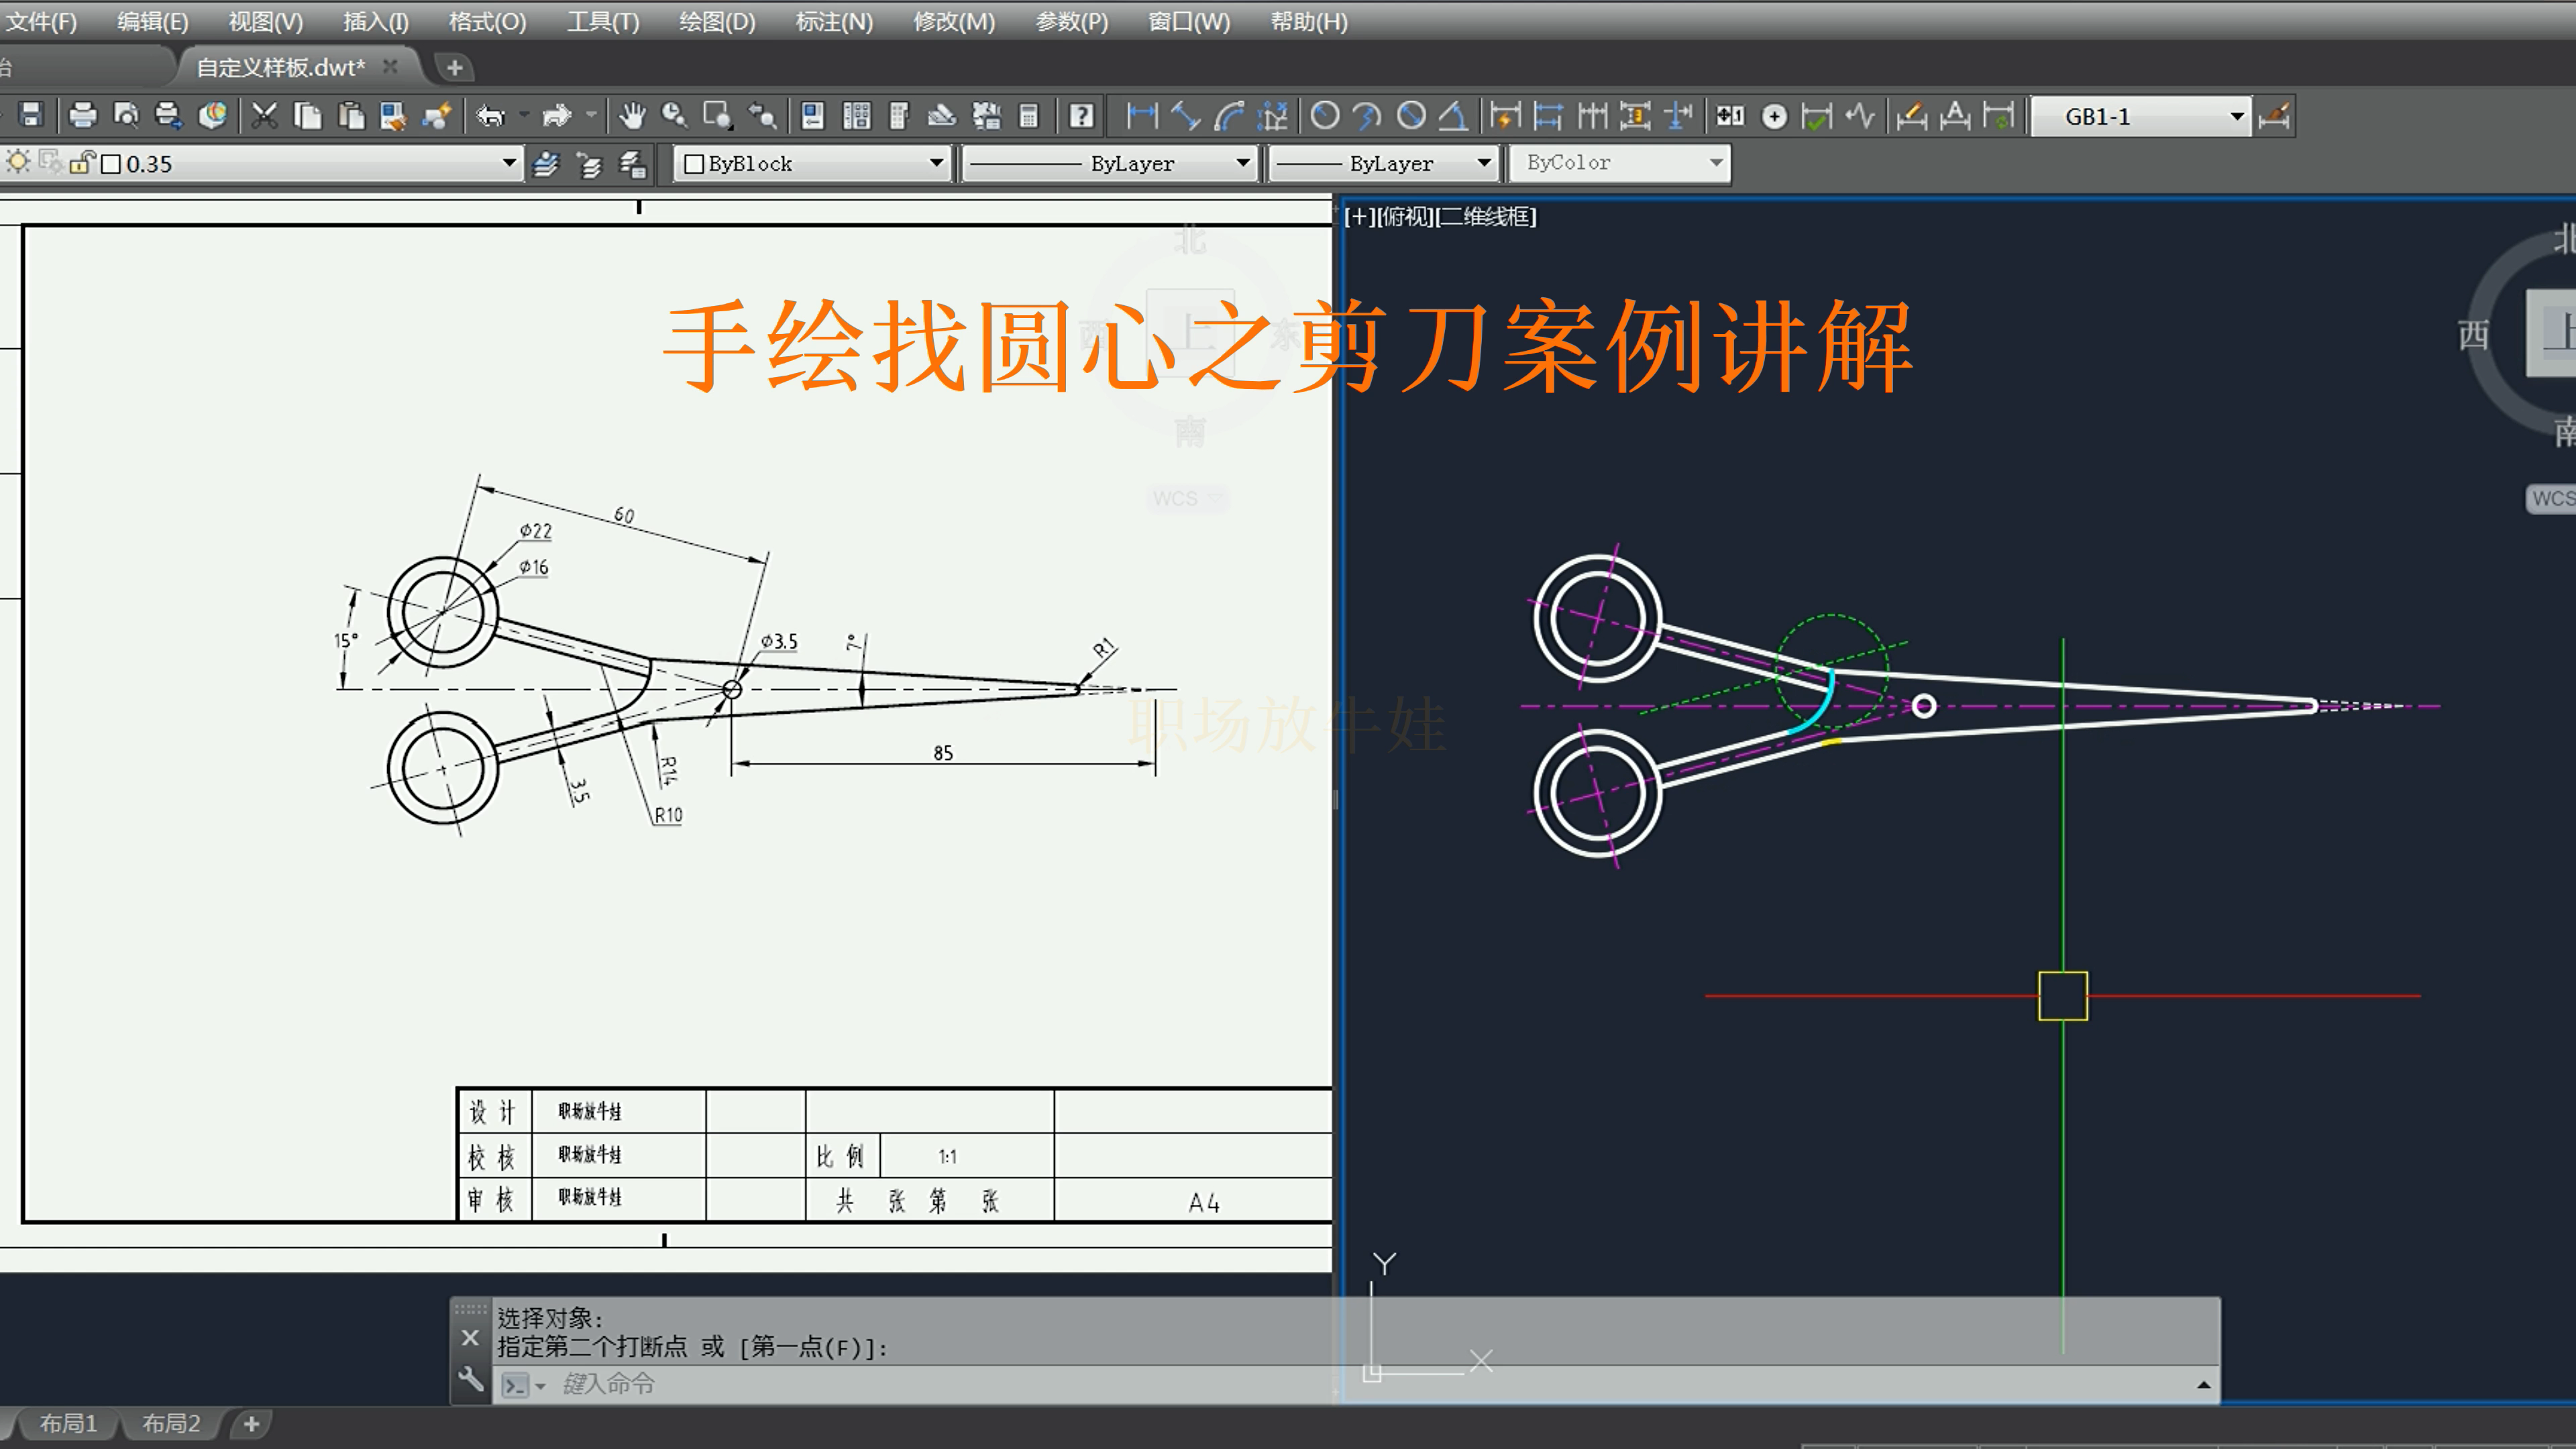Switch to the 布局1 layout tab
The image size is (2576, 1449).
[68, 1423]
